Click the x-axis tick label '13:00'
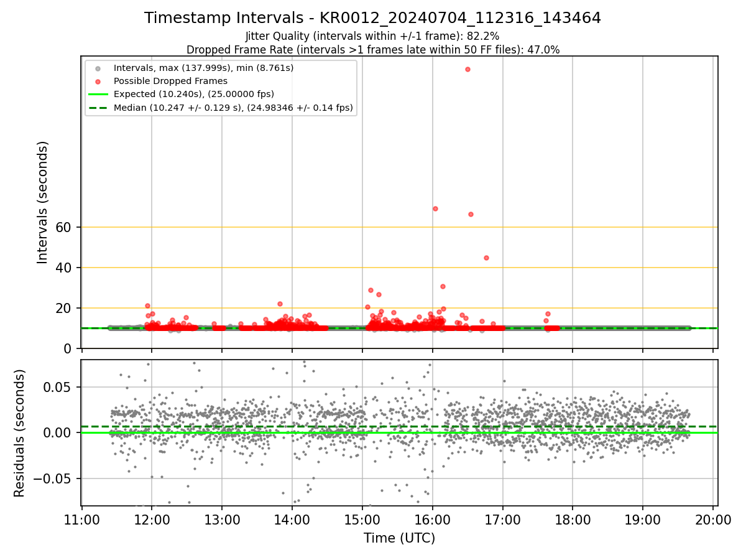746x560 pixels. [222, 520]
